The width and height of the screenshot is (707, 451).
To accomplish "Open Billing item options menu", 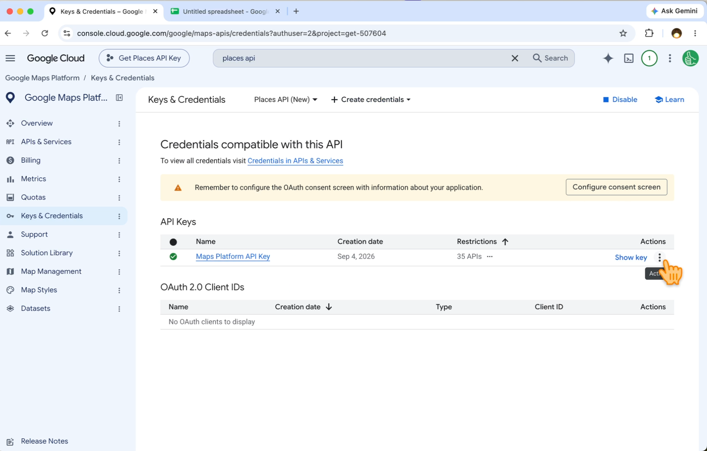I will point(119,160).
